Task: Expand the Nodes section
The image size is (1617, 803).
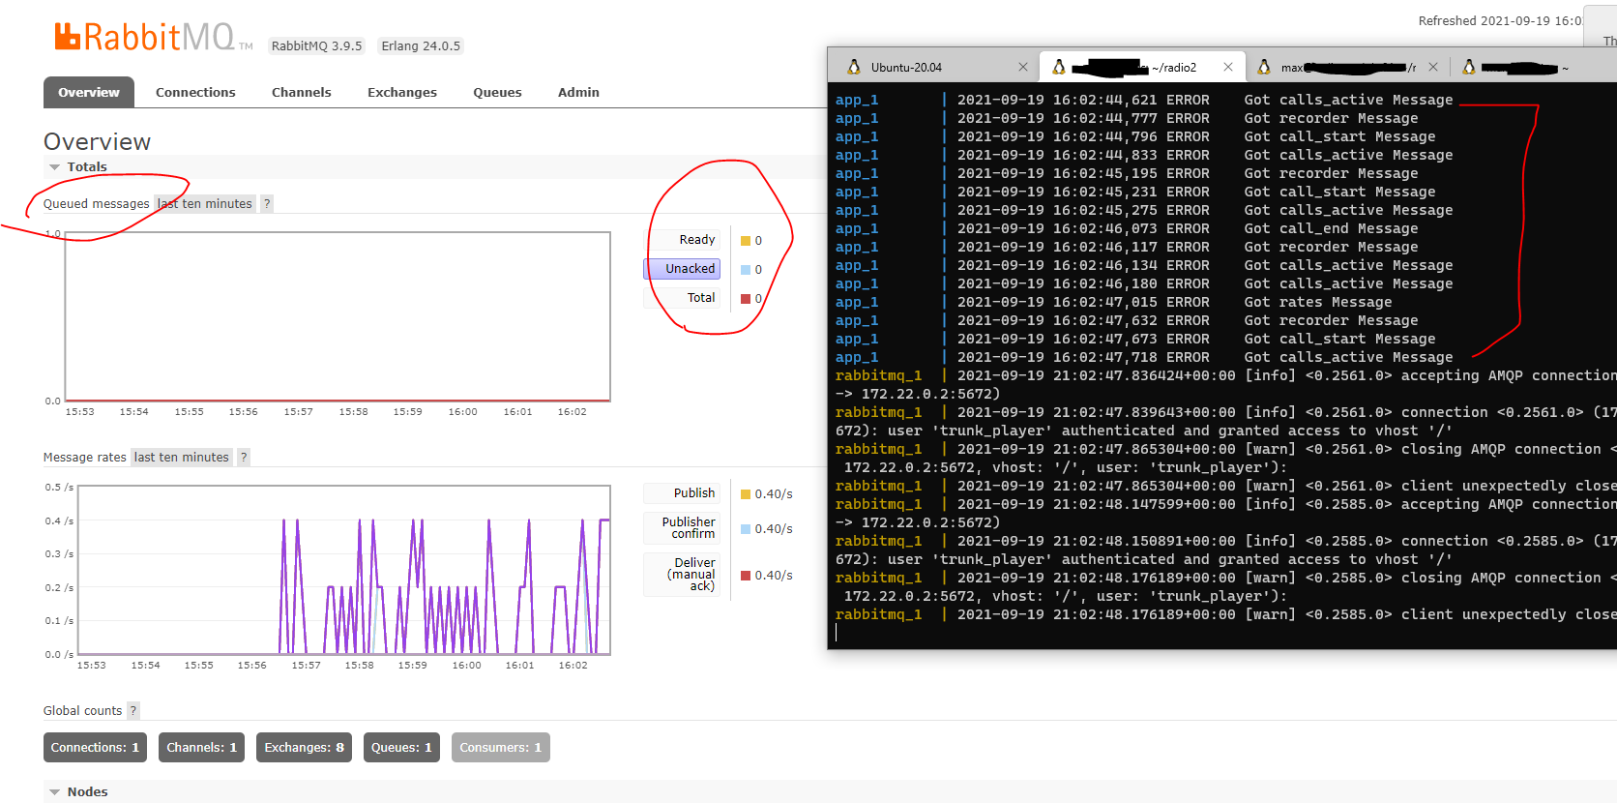Action: point(77,791)
